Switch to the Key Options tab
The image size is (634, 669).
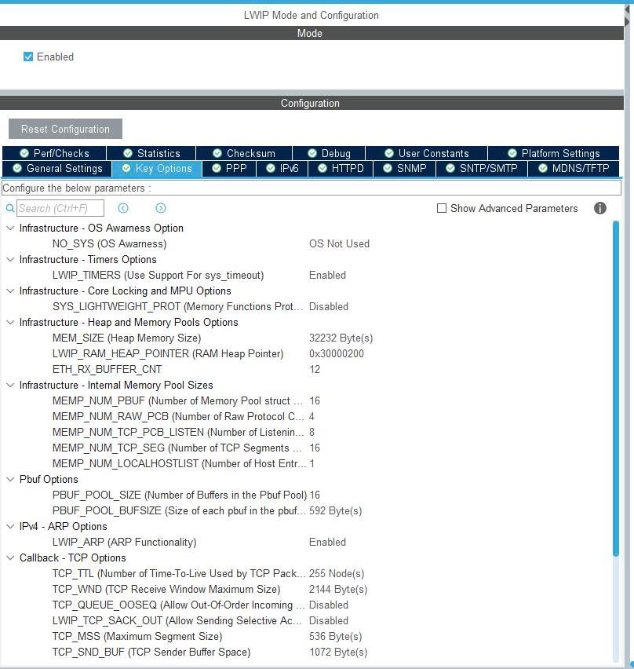[x=158, y=168]
